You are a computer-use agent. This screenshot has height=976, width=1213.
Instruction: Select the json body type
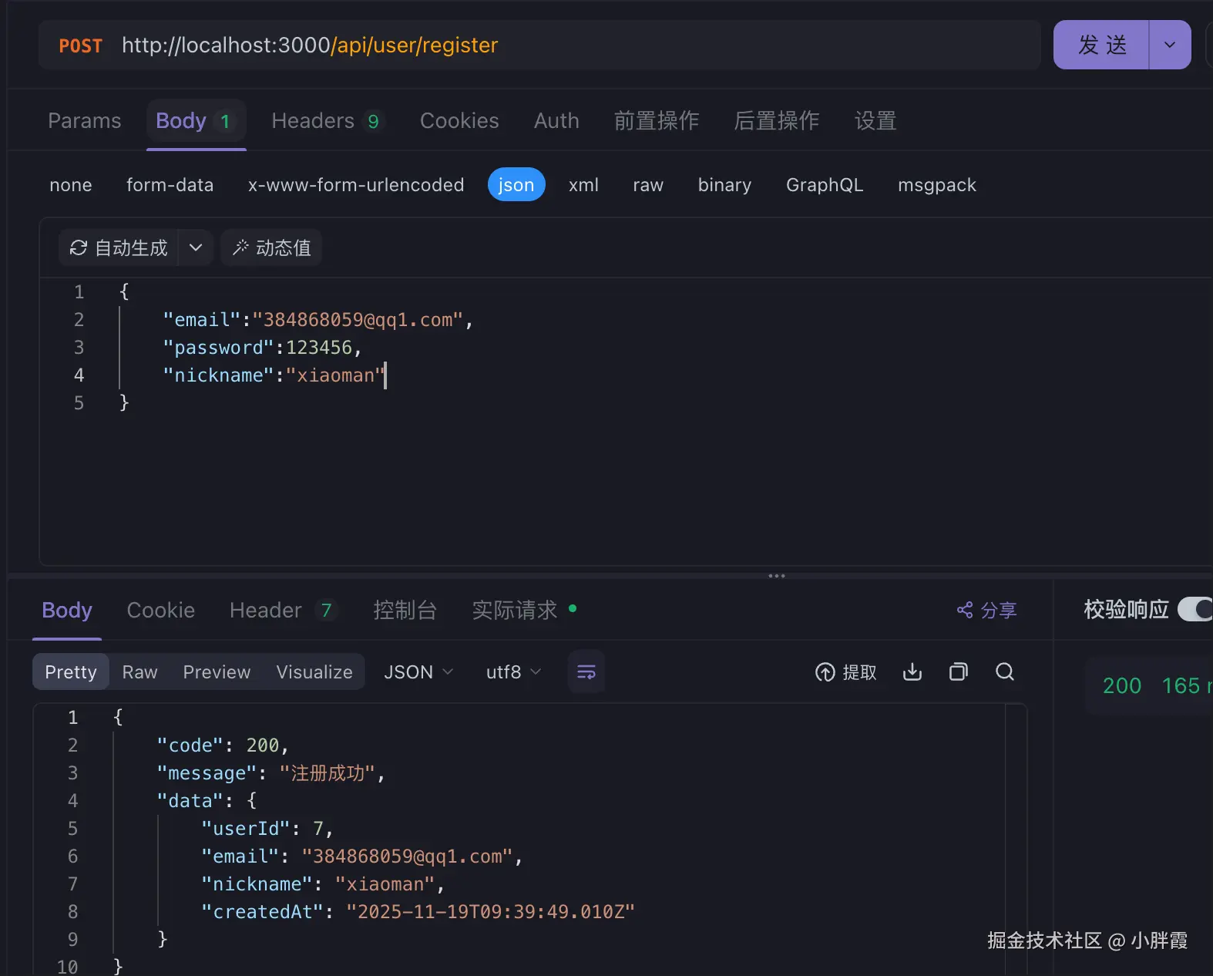coord(516,185)
